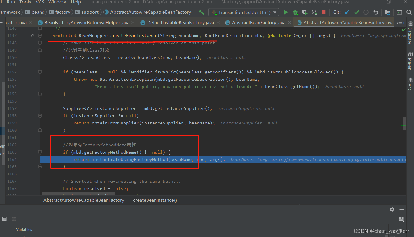
Task: Open the Run menu
Action: pos(10,2)
